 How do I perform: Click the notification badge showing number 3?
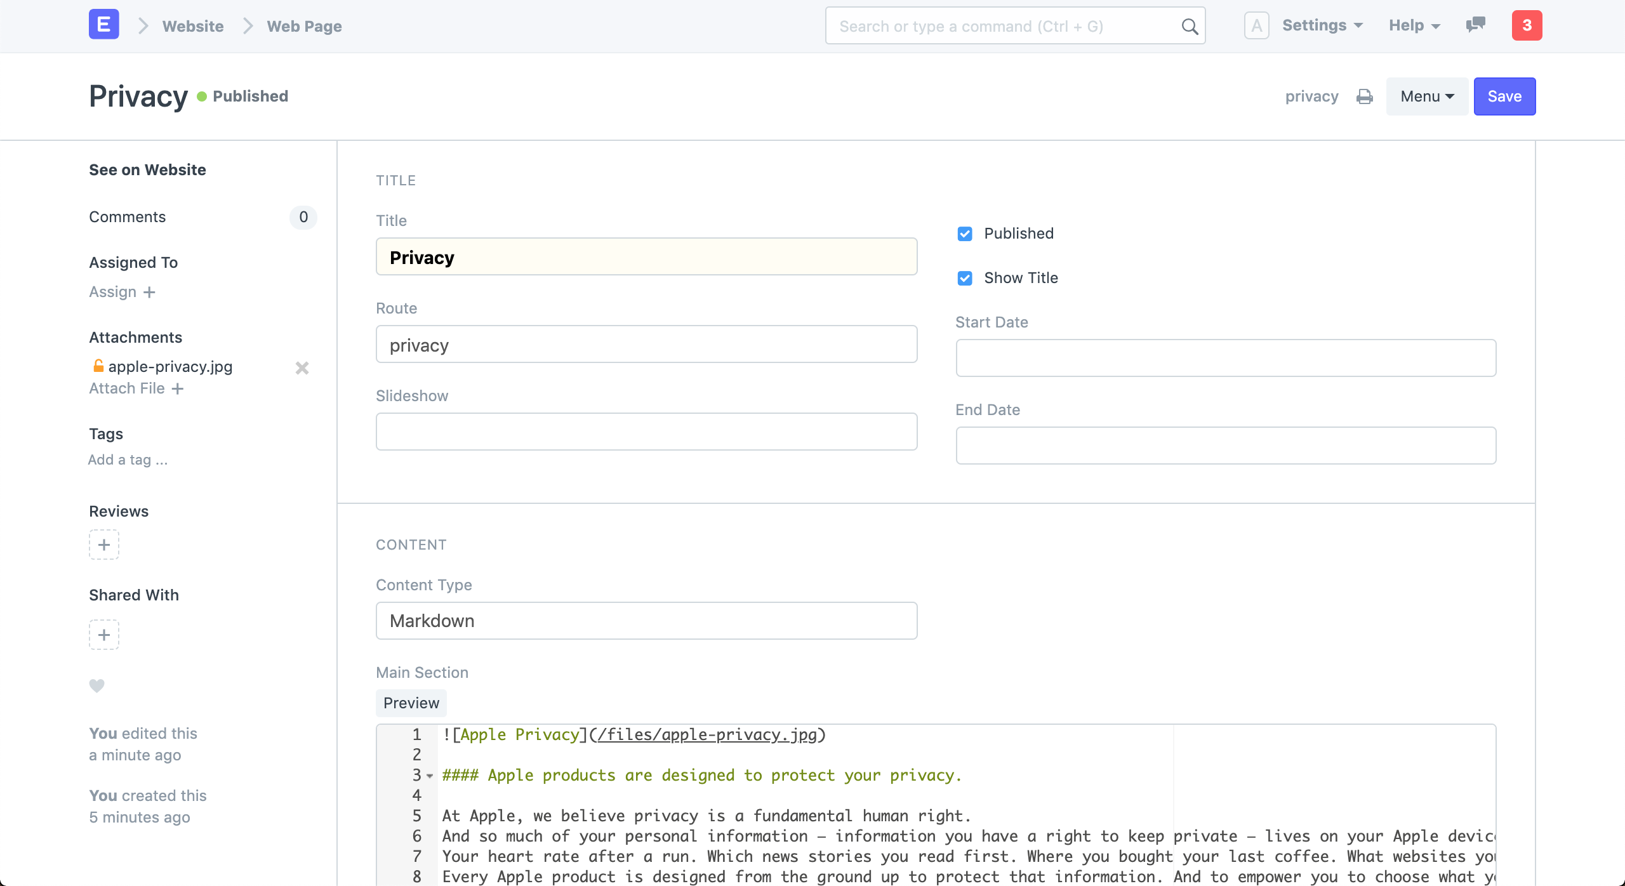(x=1527, y=25)
